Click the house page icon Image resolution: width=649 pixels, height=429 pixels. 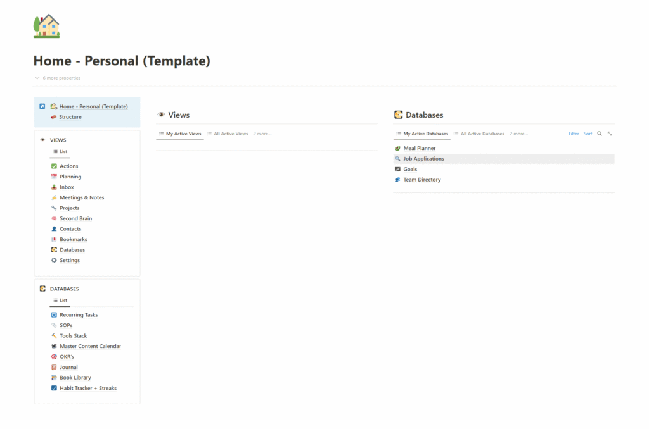[x=46, y=26]
